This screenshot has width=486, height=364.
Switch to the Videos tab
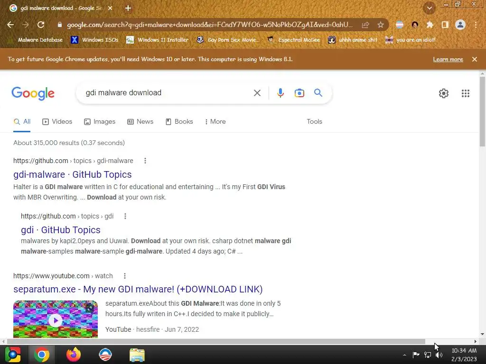[x=57, y=122]
